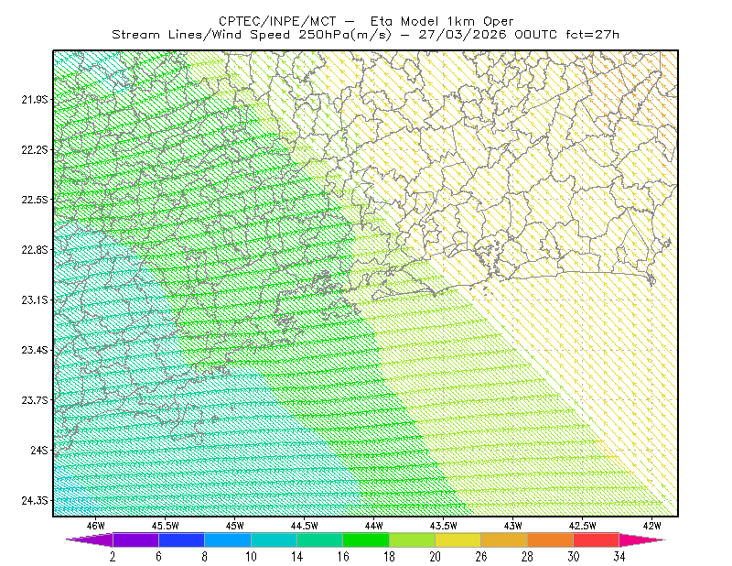This screenshot has height=566, width=732.
Task: Click the 42W longitude axis label
Action: tap(652, 526)
